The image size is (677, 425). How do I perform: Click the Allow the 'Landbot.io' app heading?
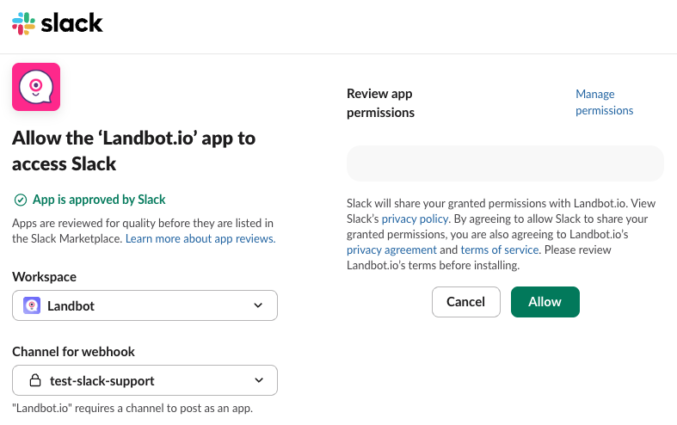133,151
